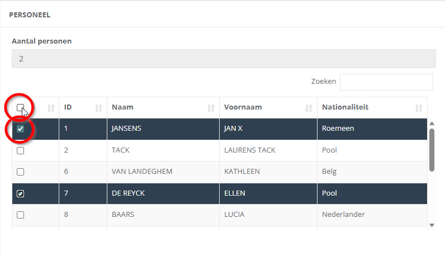Click the Aantal personen field

224,59
